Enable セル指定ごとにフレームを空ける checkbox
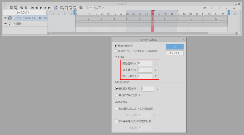Image resolution: width=244 pixels, height=135 pixels. tap(117, 109)
